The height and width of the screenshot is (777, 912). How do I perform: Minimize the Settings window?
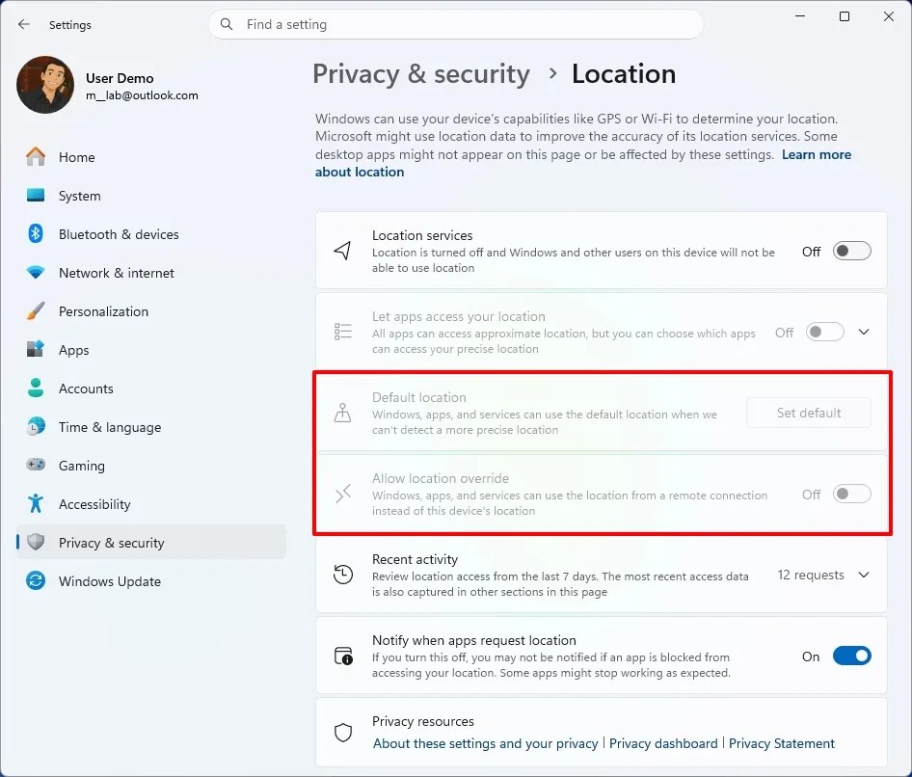tap(800, 16)
